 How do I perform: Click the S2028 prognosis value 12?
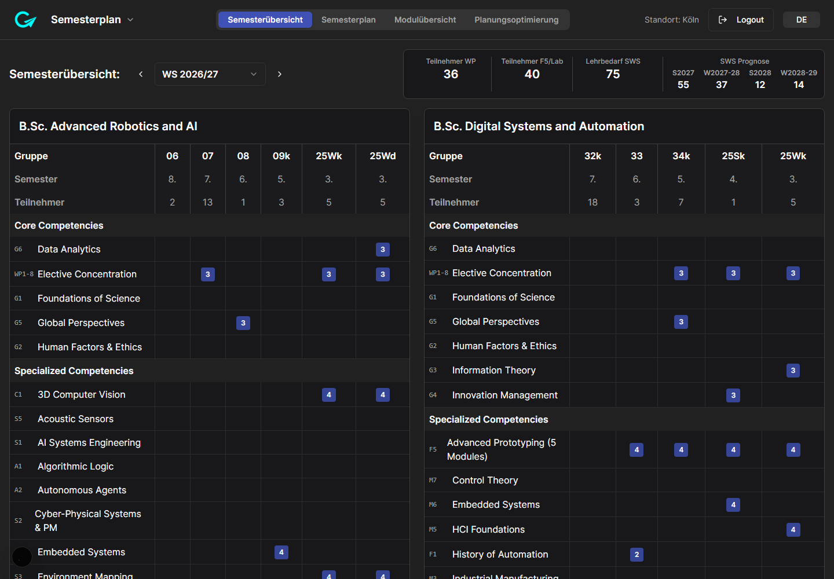pyautogui.click(x=760, y=85)
